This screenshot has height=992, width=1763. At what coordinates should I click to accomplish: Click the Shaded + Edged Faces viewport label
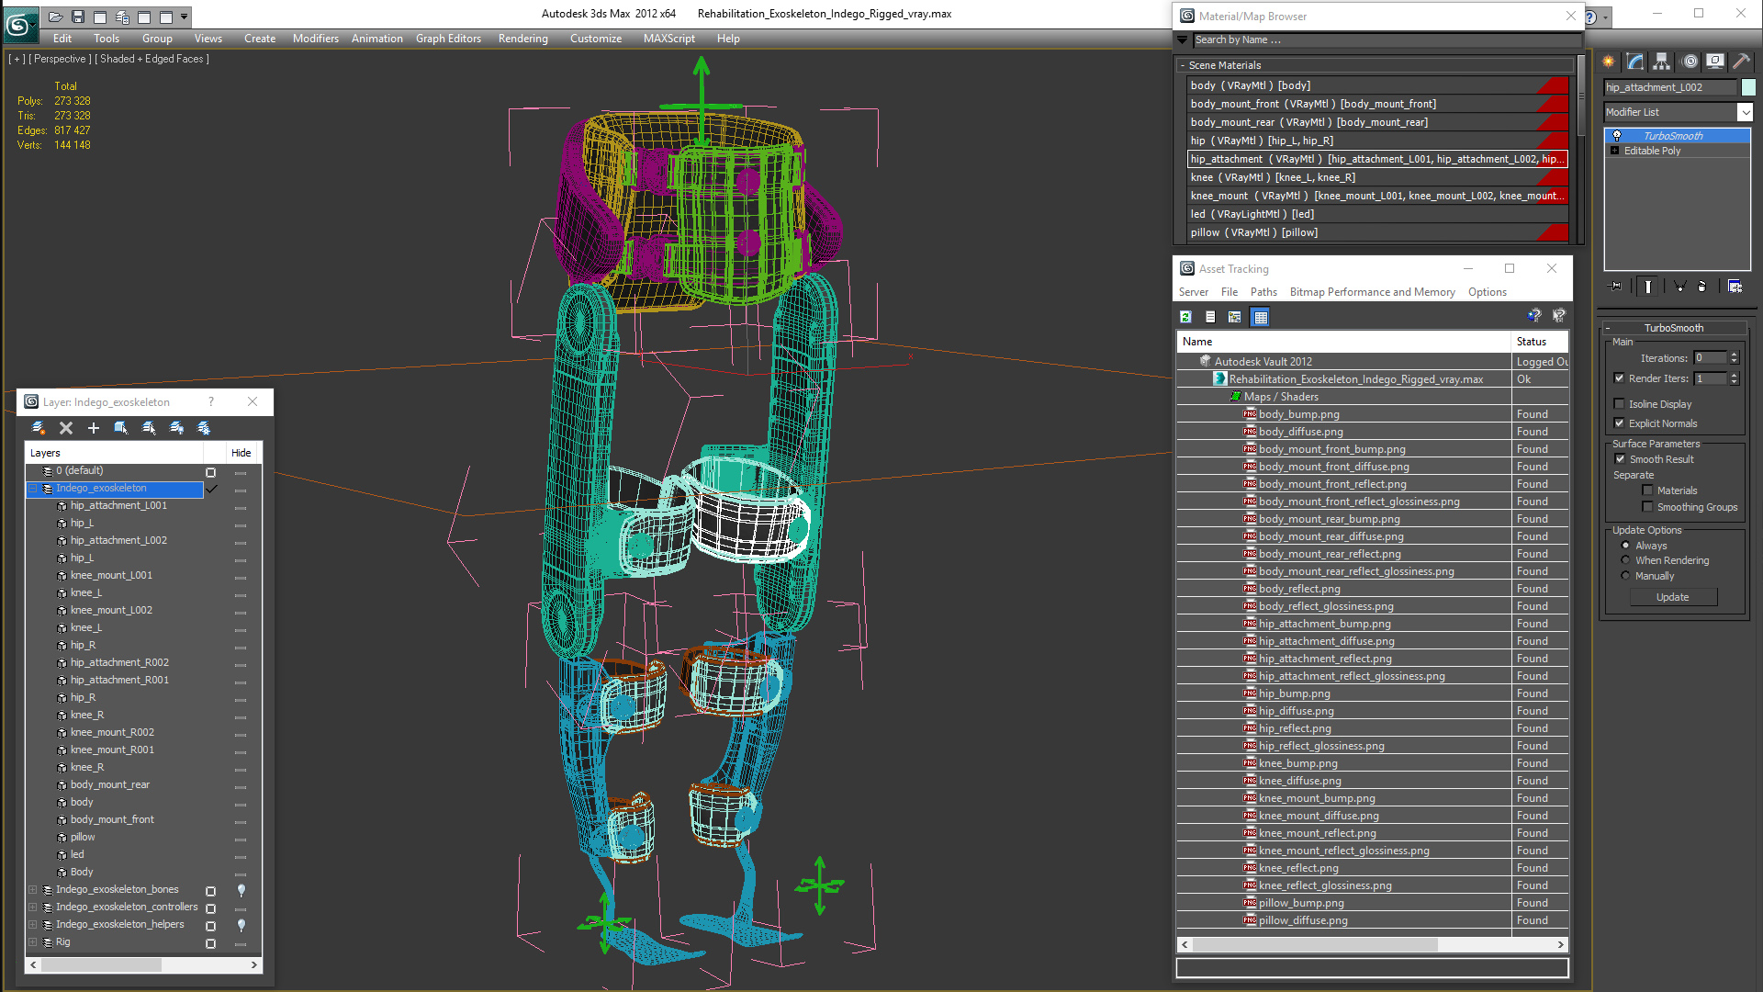[152, 59]
